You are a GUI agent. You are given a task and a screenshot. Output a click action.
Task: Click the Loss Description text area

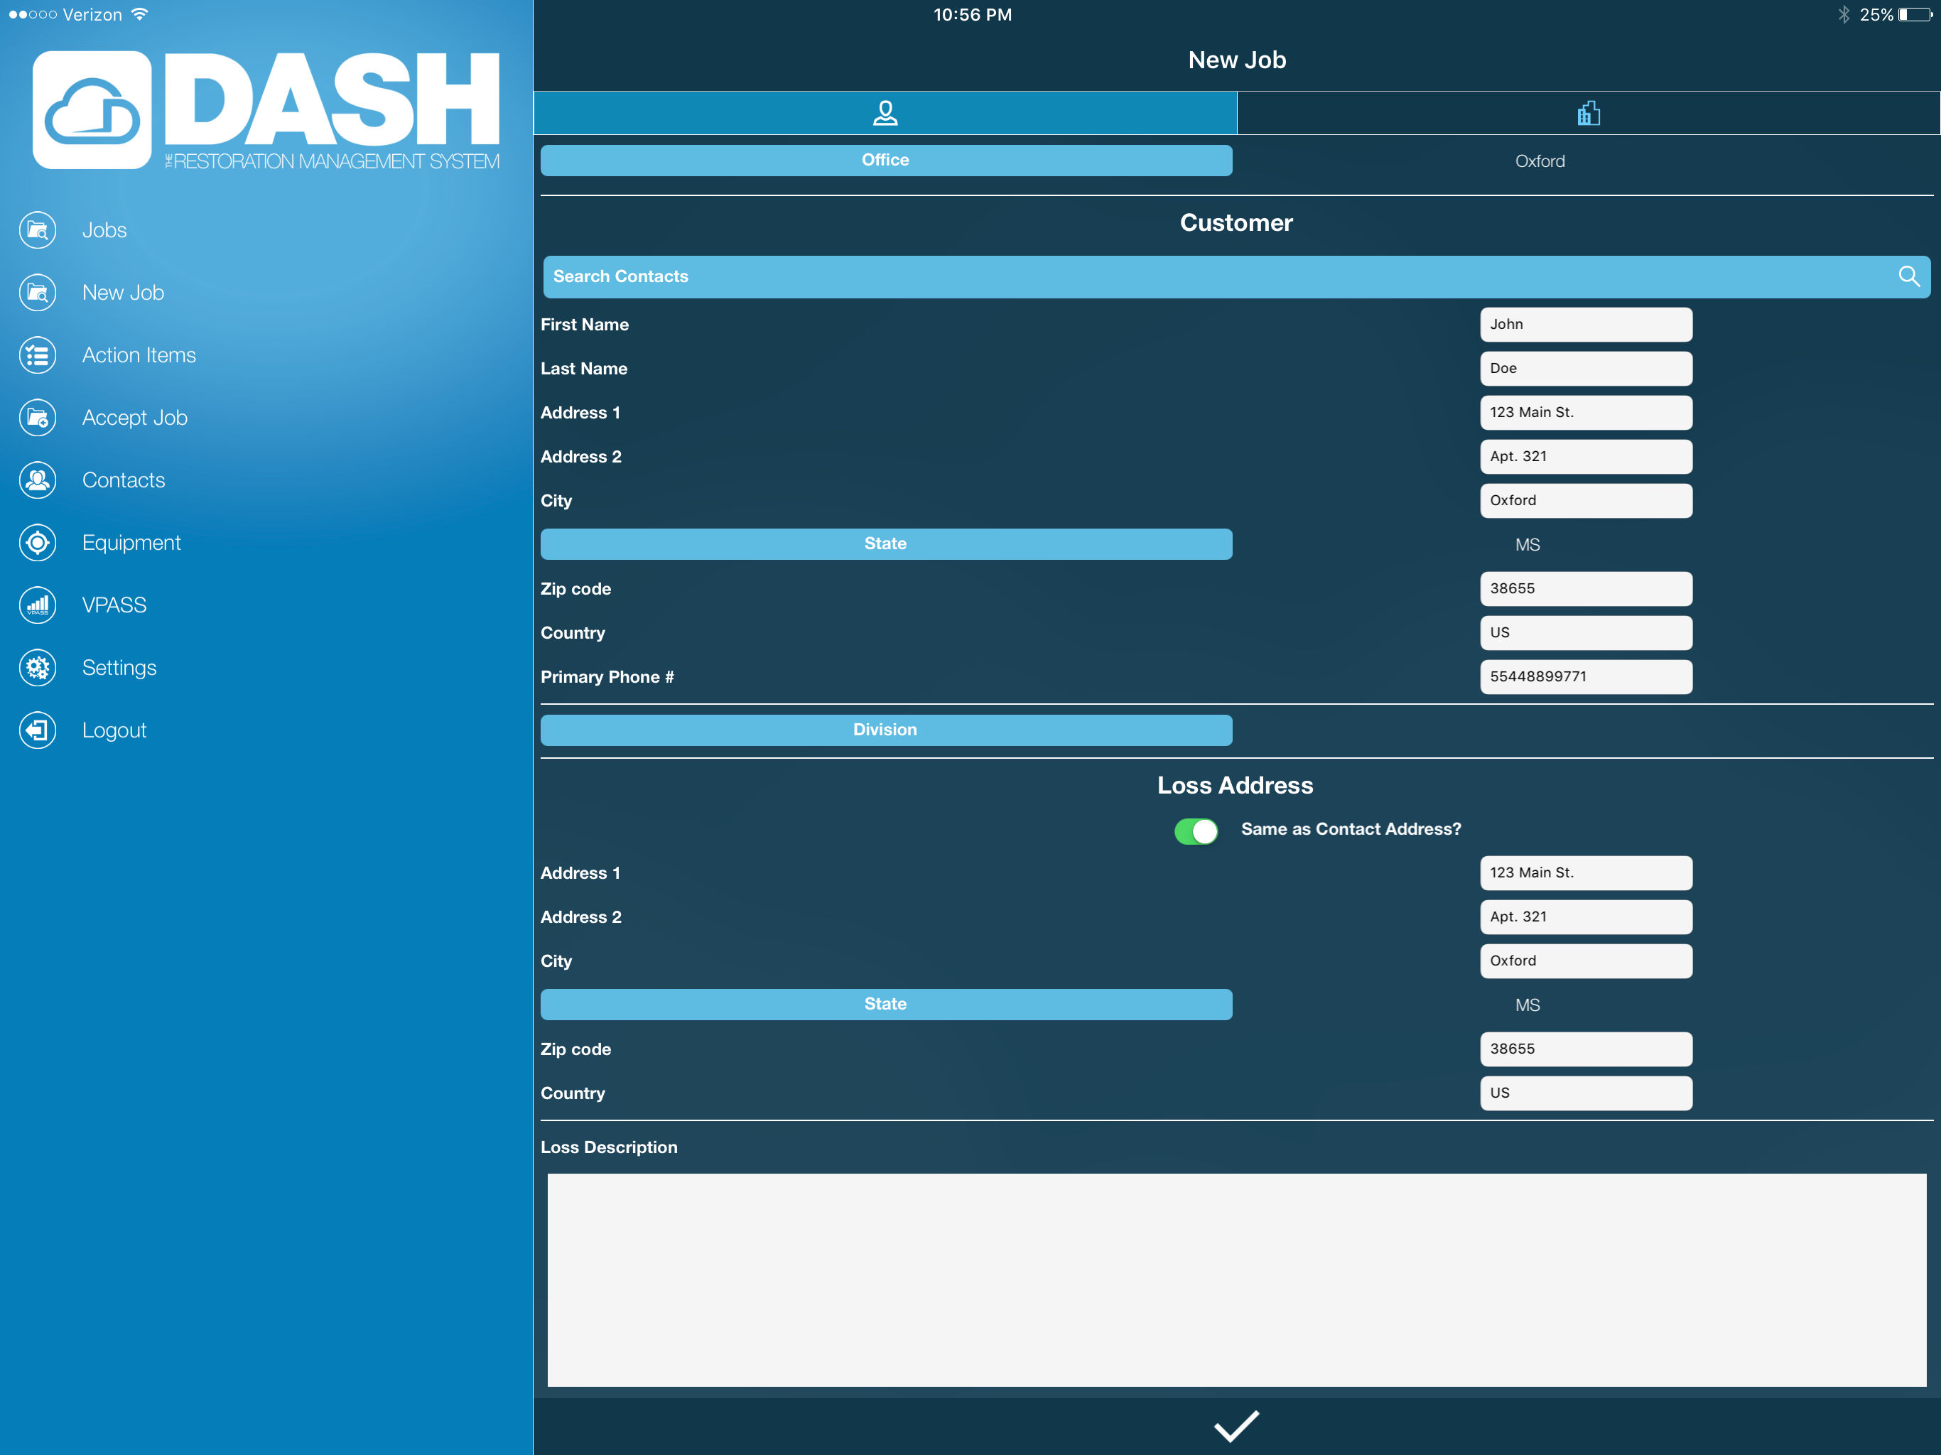pos(1236,1280)
